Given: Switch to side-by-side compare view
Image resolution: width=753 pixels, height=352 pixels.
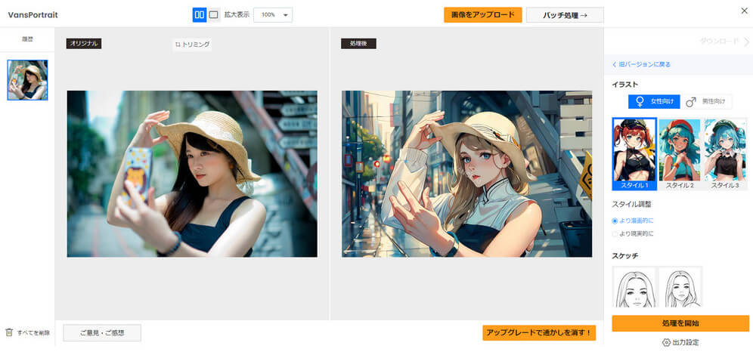Looking at the screenshot, I should click(x=200, y=15).
